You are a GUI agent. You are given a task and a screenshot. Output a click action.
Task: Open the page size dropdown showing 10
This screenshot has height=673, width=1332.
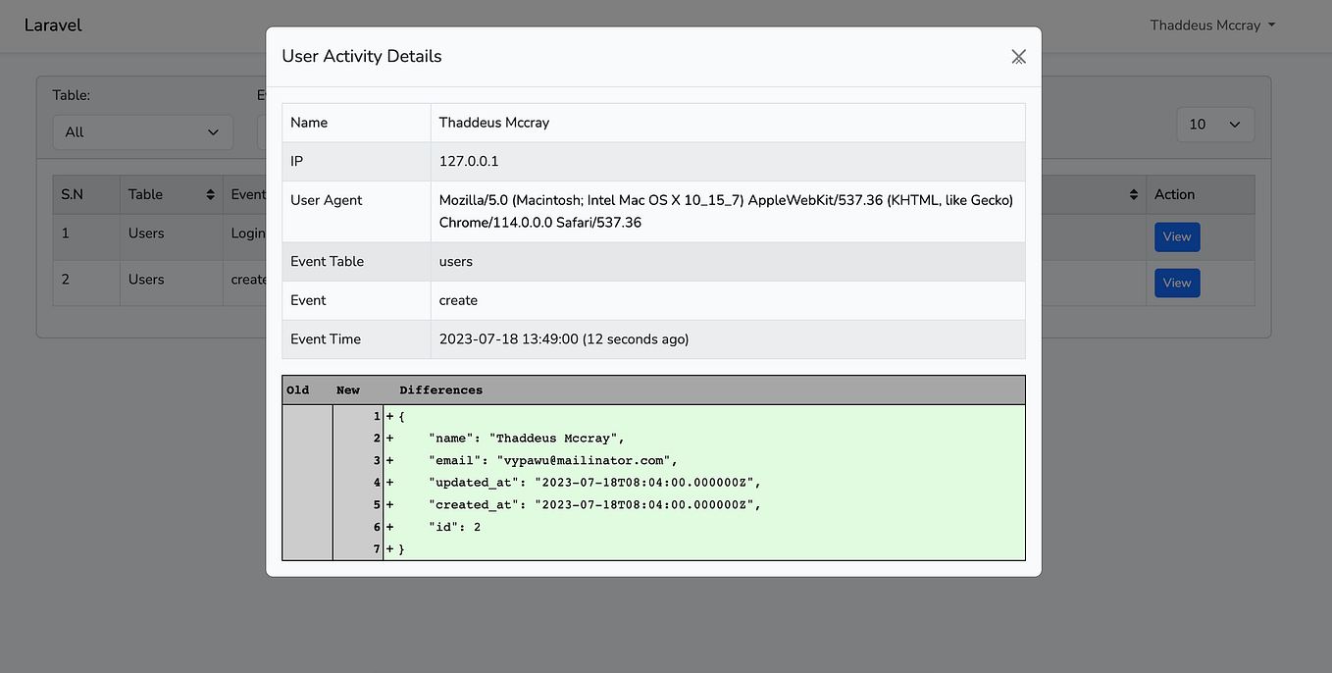tap(1215, 125)
